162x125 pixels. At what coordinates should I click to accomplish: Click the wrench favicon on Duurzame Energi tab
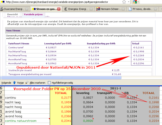(2, 9)
